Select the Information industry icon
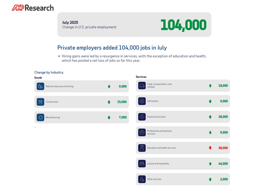This screenshot has height=195, width=255. coord(142,101)
